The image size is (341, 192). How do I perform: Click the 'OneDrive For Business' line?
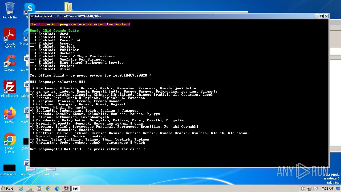point(67,59)
